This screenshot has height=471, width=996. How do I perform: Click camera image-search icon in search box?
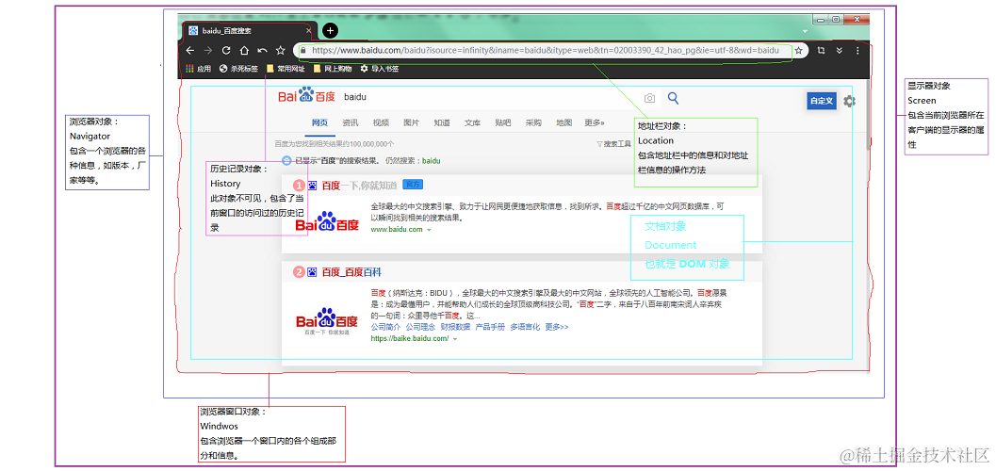(649, 98)
